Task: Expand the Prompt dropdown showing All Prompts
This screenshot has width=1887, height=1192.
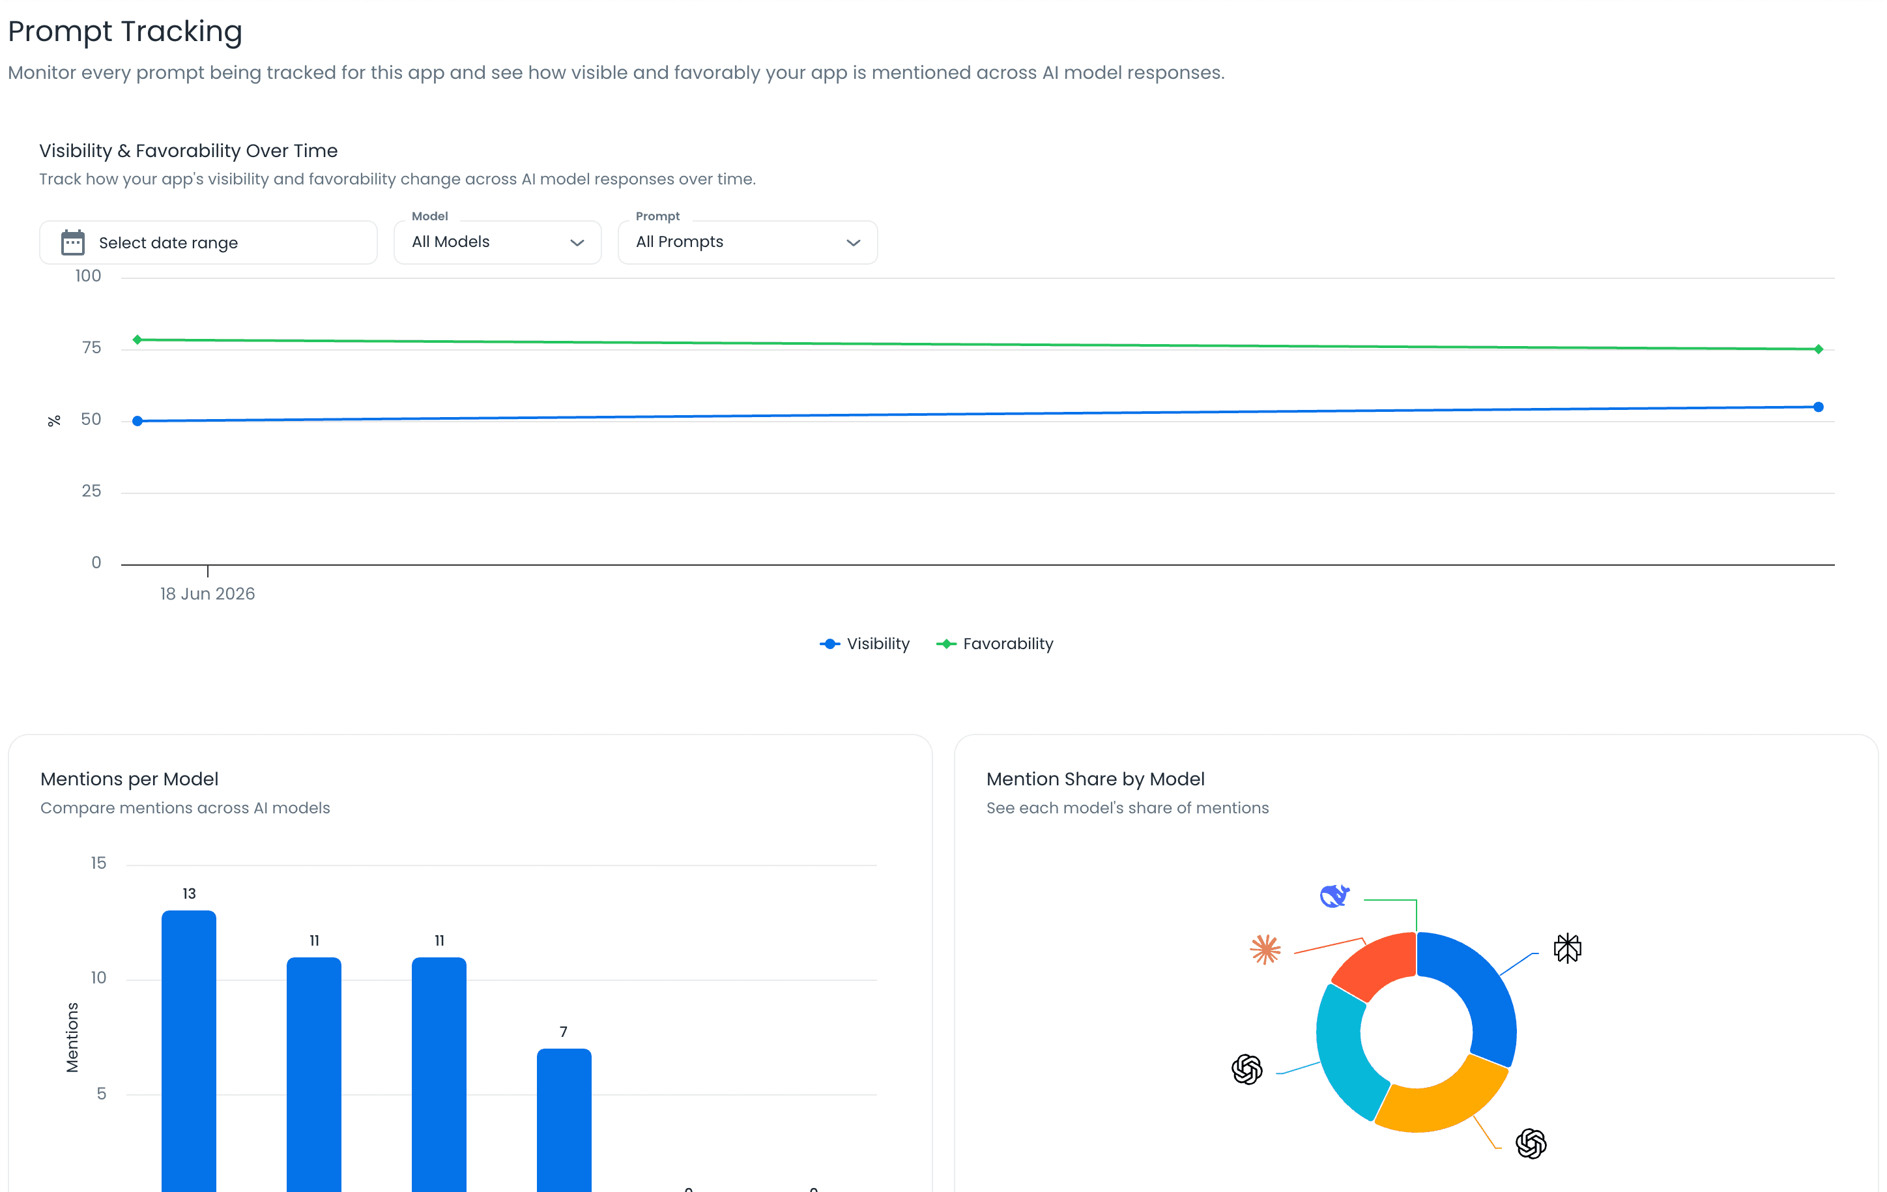Action: [x=747, y=242]
